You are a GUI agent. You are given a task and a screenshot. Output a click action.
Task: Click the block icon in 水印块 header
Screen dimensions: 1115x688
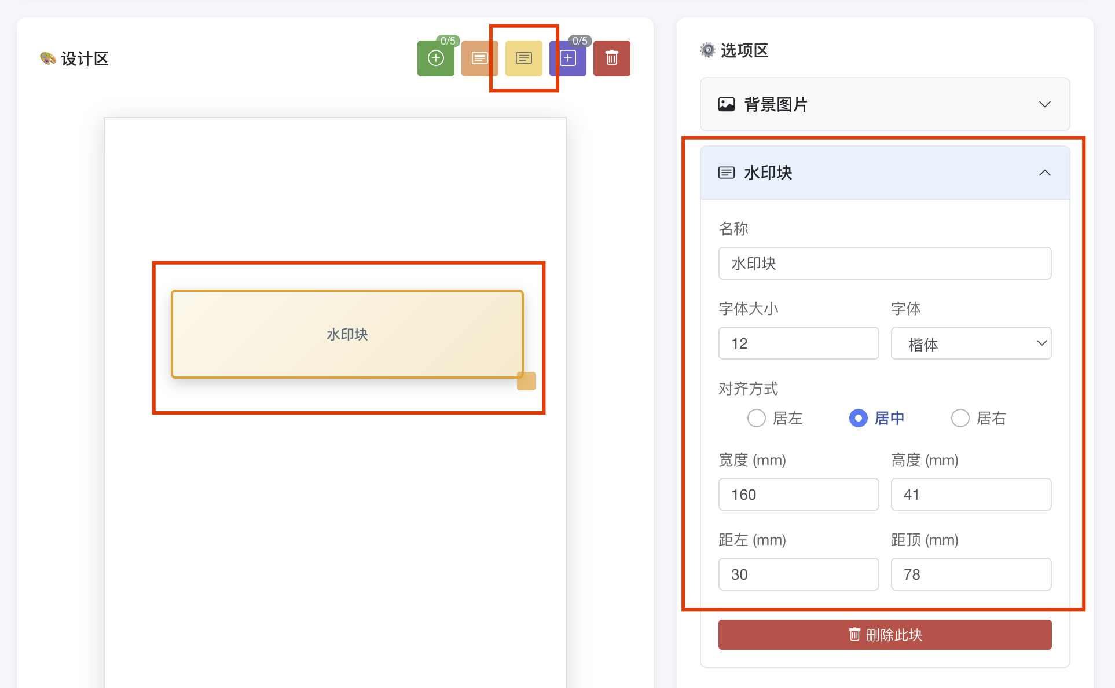pos(727,173)
